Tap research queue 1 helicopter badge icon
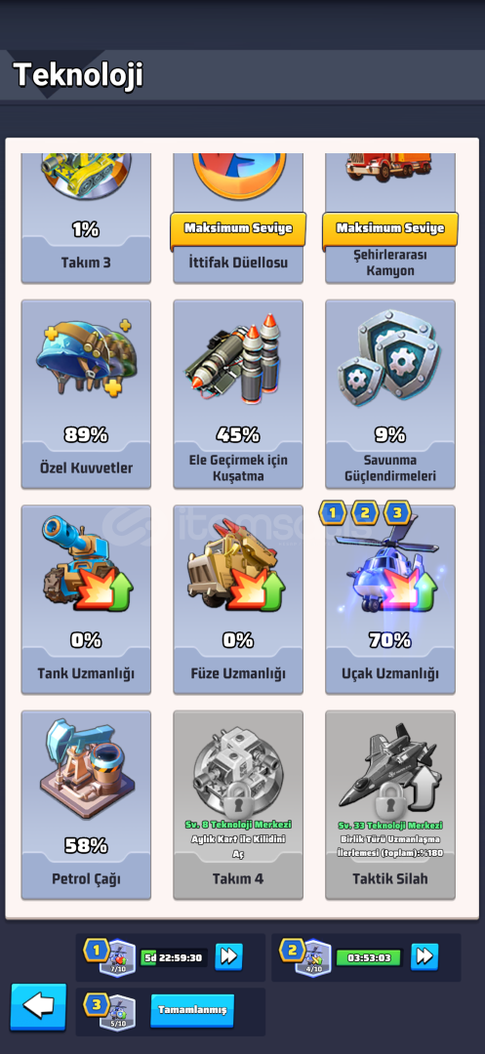Screen dimensions: 485x1054 [117, 958]
